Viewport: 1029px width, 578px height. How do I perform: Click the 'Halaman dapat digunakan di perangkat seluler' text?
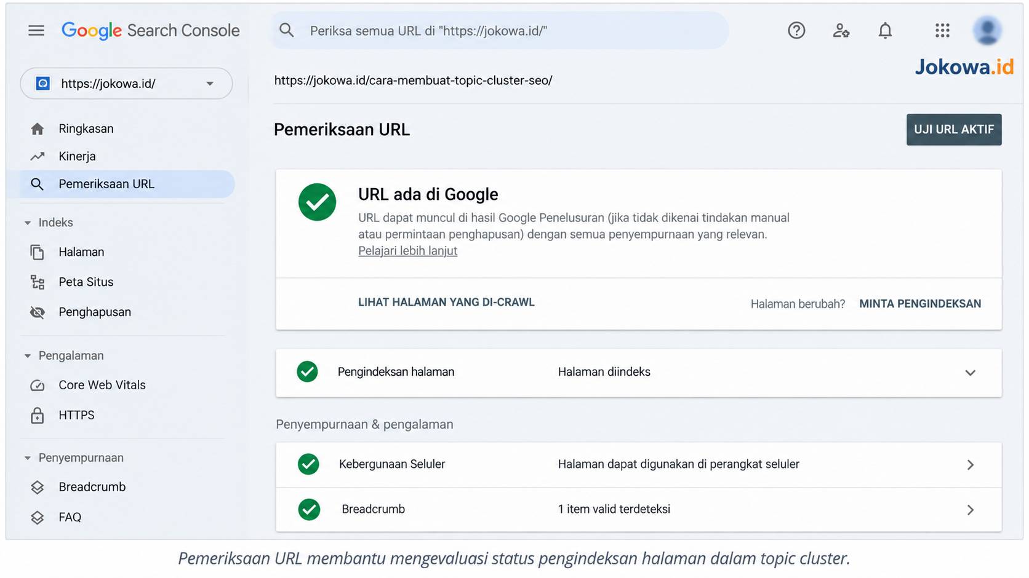[x=679, y=464]
